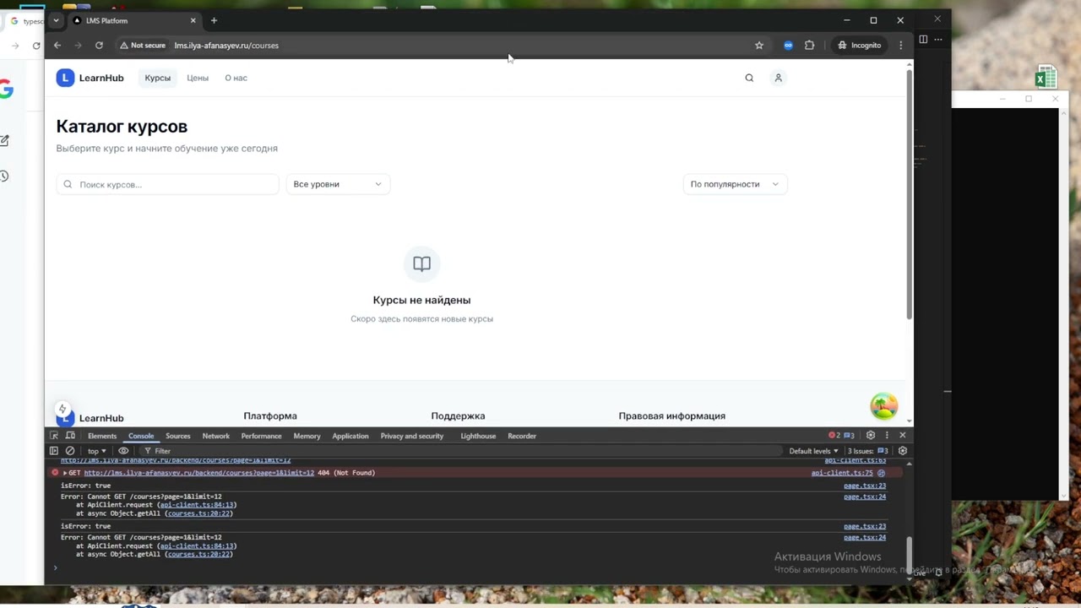Viewport: 1081px width, 608px height.
Task: Switch to DevTools Application tab
Action: [350, 436]
